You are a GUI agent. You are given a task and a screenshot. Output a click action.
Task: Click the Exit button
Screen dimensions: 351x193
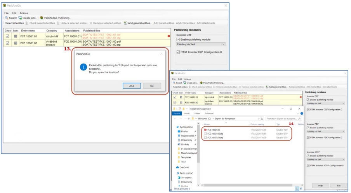point(339,186)
